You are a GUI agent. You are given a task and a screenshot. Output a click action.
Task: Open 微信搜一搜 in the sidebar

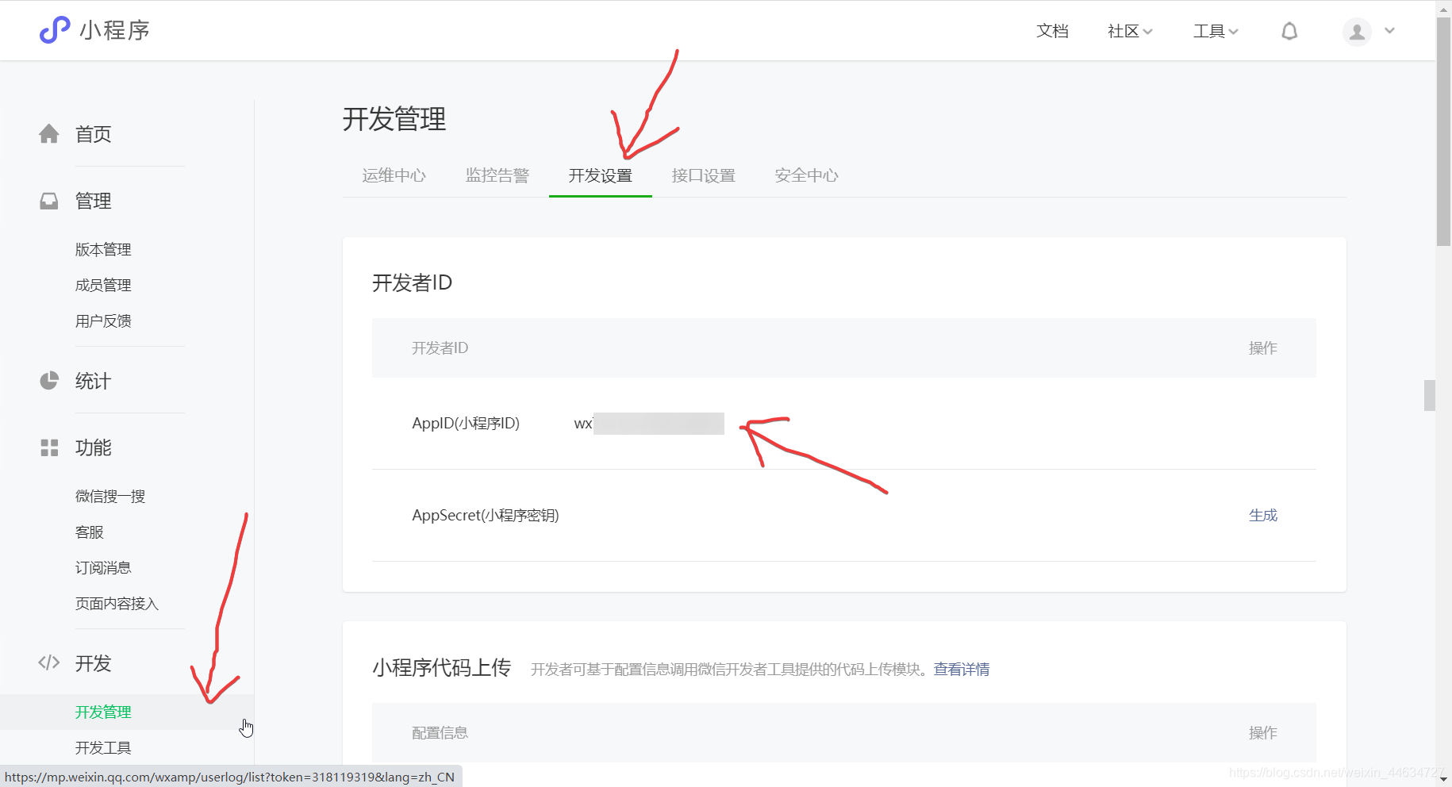pos(110,496)
